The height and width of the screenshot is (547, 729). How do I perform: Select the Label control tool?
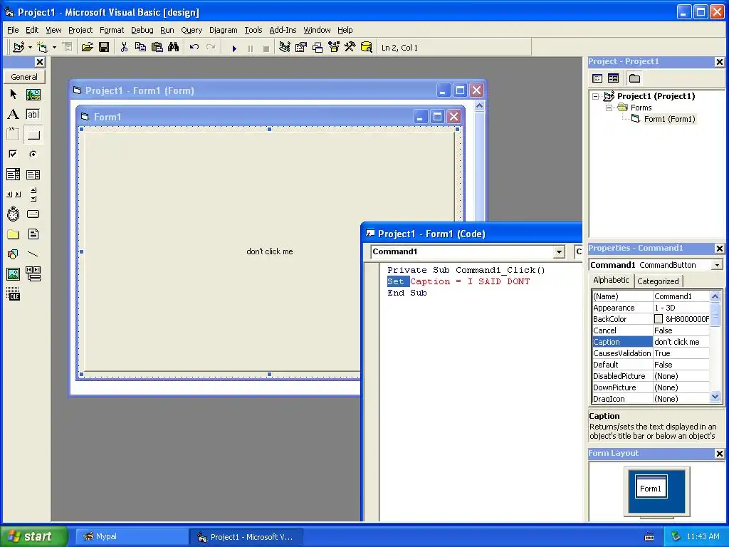point(13,115)
